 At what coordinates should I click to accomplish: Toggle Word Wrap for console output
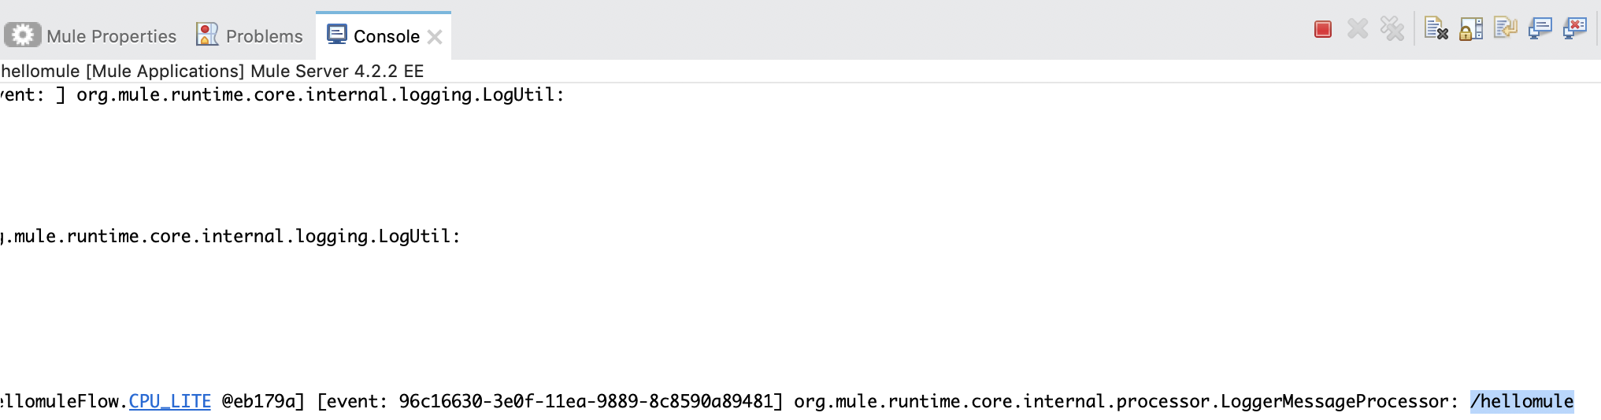pos(1506,30)
